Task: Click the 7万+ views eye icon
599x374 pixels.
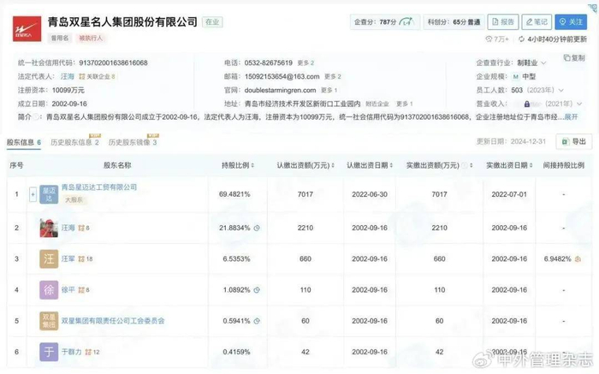Action: point(489,39)
